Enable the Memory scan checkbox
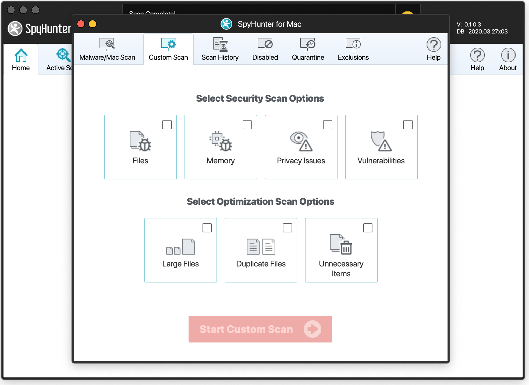The height and width of the screenshot is (385, 529). click(x=247, y=125)
